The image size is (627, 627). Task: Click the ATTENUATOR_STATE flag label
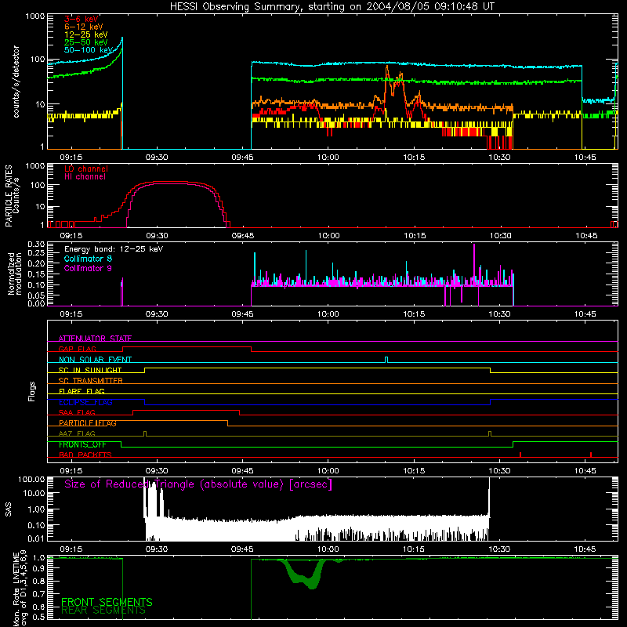tap(95, 339)
